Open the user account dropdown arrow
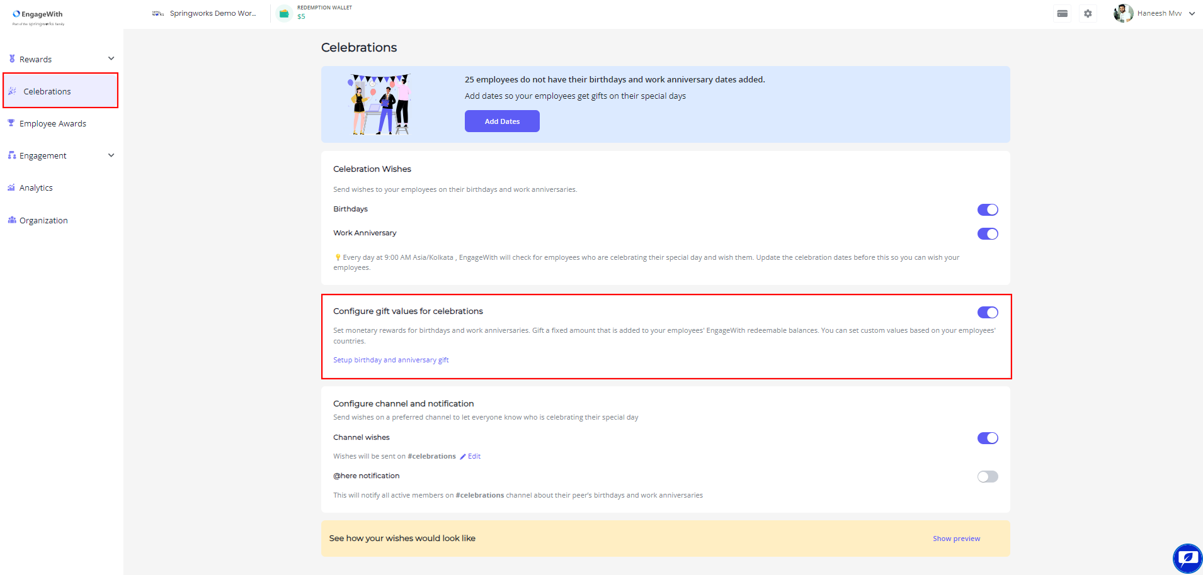Viewport: 1203px width, 575px height. 1192,13
